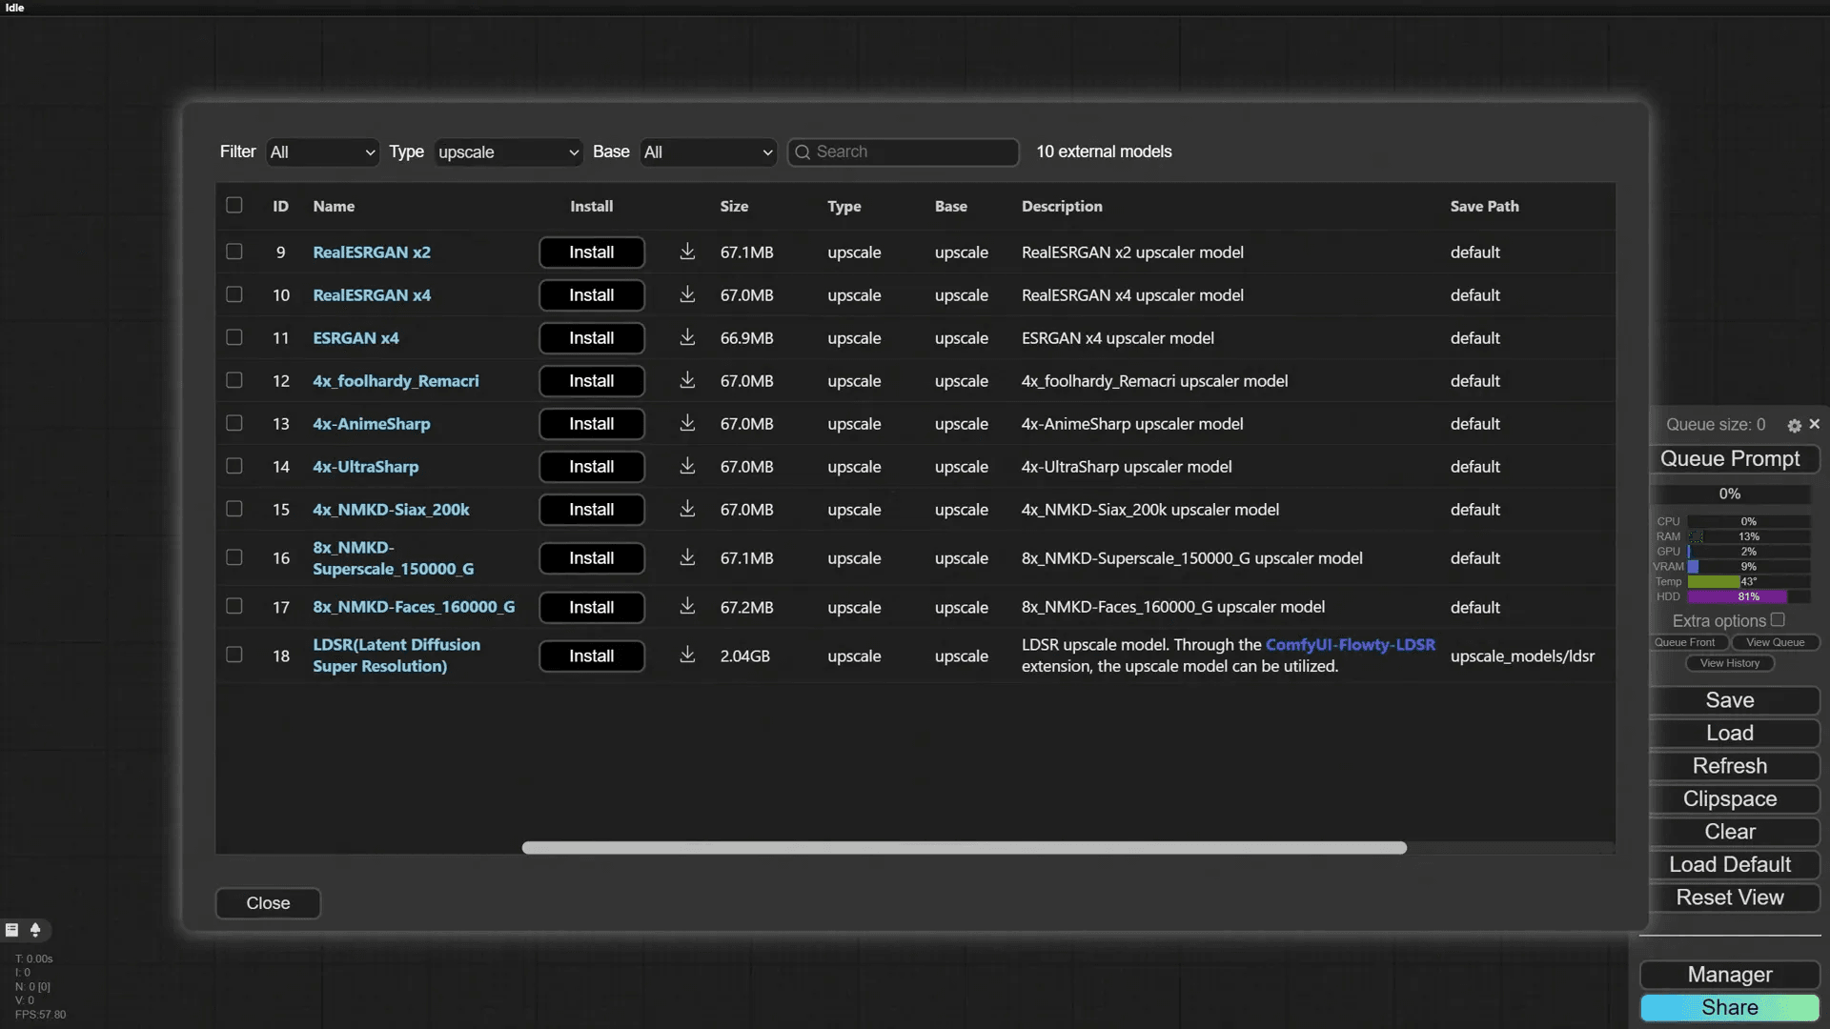This screenshot has height=1029, width=1830.
Task: Sort by Size column header
Action: tap(734, 206)
